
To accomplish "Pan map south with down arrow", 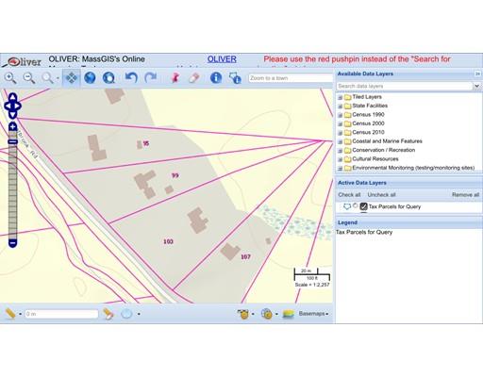I will point(12,115).
